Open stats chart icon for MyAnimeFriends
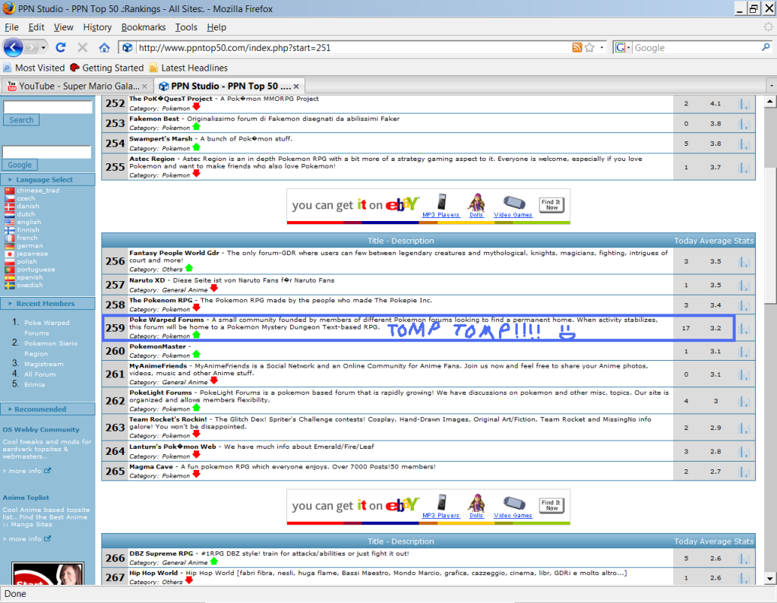Image resolution: width=777 pixels, height=603 pixels. tap(744, 374)
